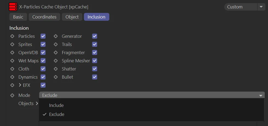
Task: Click keyframe diamond next to Mode
Action: [x=12, y=95]
